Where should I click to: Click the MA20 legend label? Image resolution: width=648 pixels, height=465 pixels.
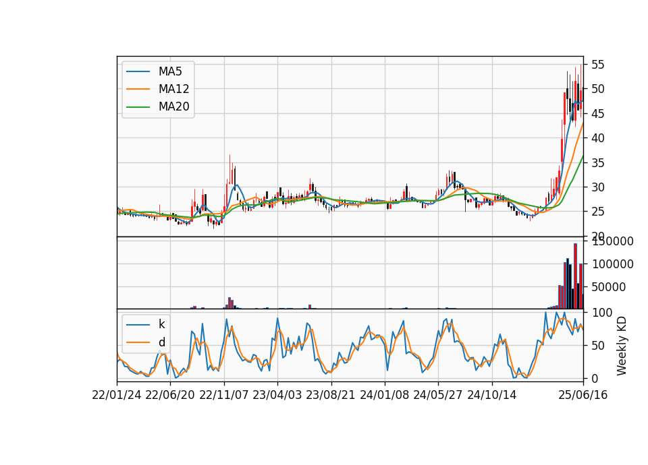click(174, 106)
